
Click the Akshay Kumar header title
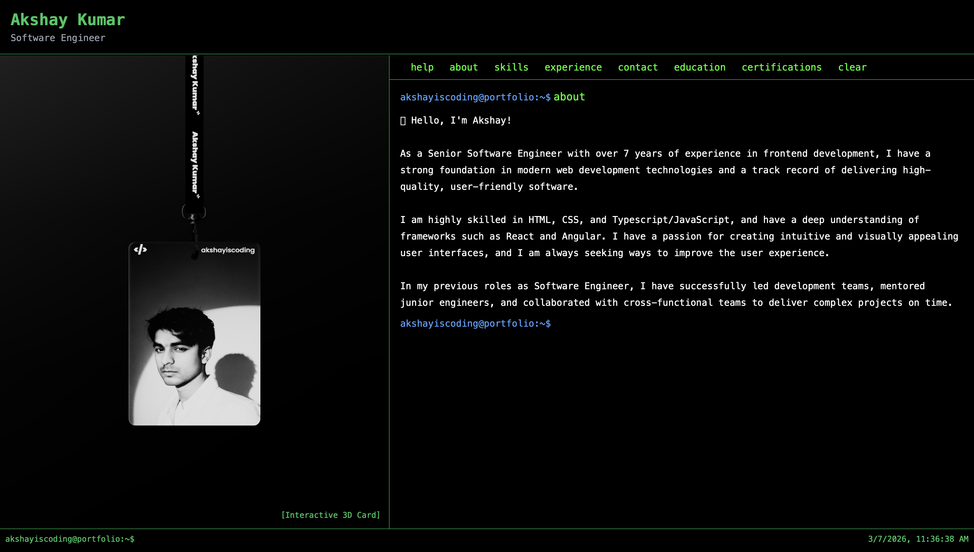coord(68,20)
